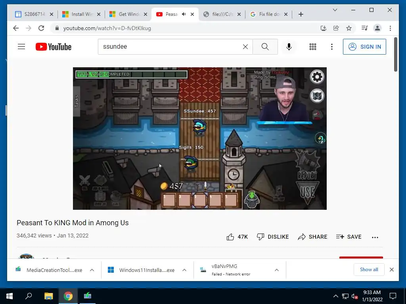Expand Windows11Installa download options

(x=184, y=270)
